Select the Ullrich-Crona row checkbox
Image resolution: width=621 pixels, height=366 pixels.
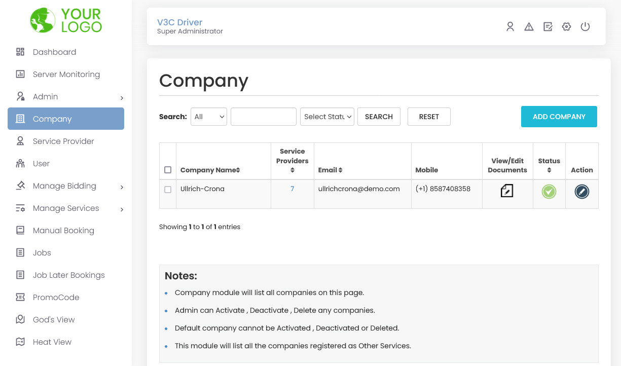click(168, 190)
